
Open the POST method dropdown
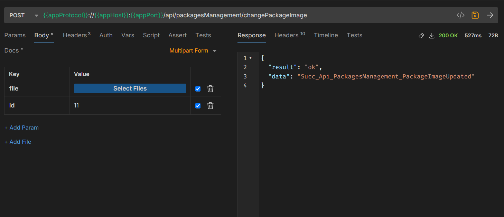(x=24, y=15)
